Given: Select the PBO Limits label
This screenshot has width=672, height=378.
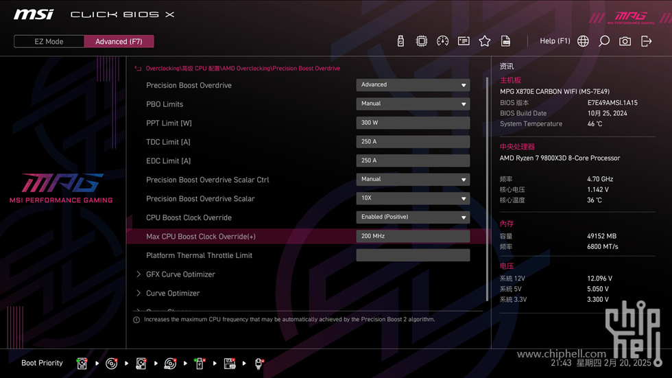Looking at the screenshot, I should pos(165,104).
